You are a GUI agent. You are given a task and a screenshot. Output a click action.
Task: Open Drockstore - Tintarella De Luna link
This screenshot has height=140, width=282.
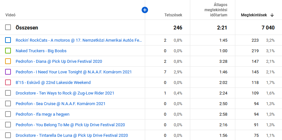tap(72, 135)
